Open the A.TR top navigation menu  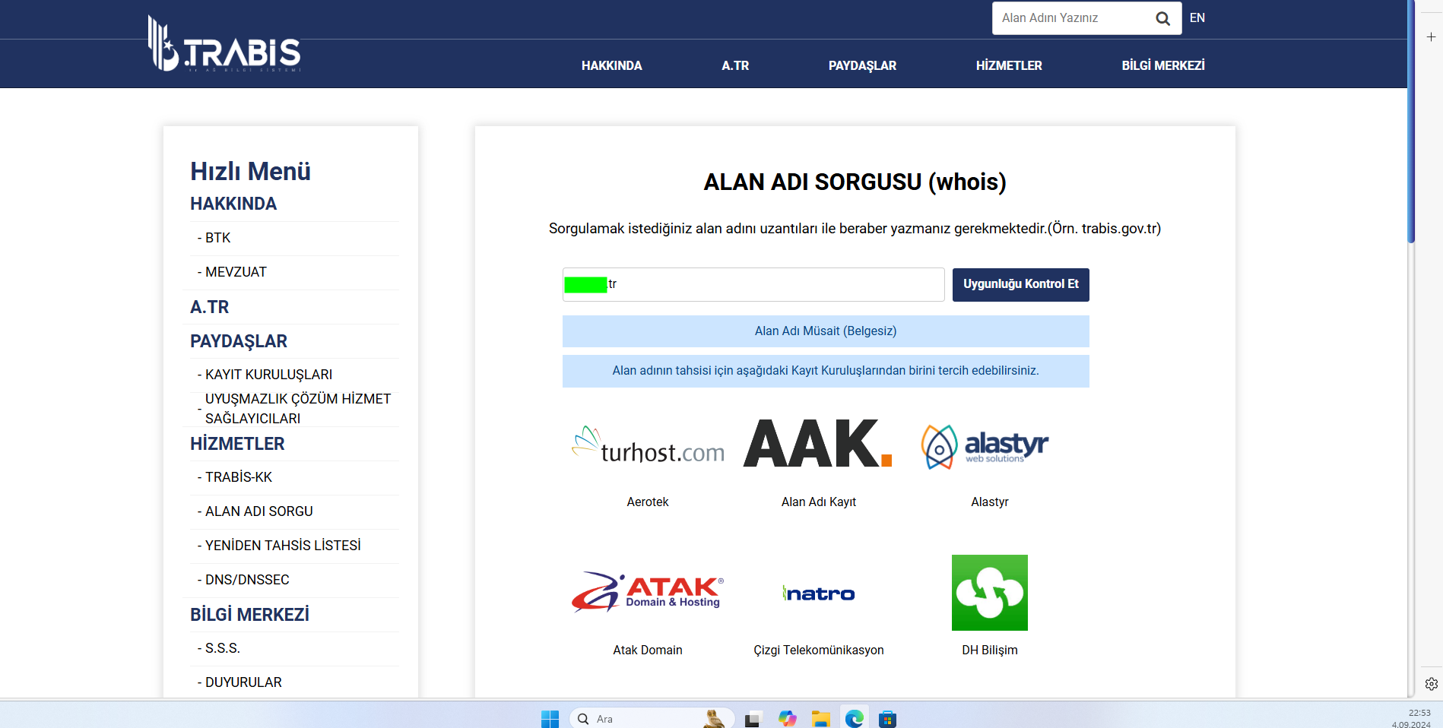[x=735, y=65]
